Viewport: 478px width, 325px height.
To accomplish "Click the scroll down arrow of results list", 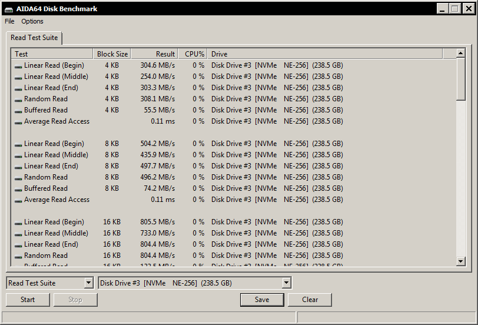I will (x=461, y=261).
